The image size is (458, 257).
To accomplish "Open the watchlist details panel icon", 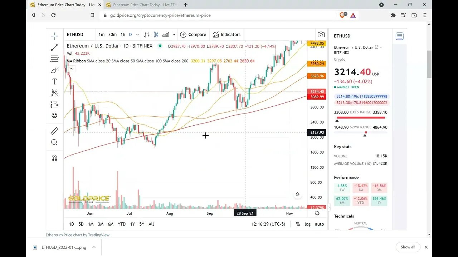I will 399,36.
